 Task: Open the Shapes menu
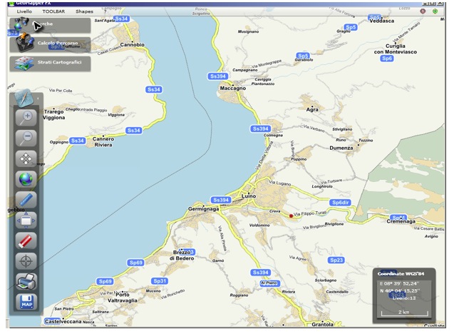click(84, 11)
